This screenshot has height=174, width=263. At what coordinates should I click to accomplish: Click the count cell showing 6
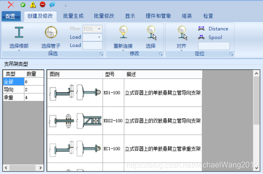point(34,82)
